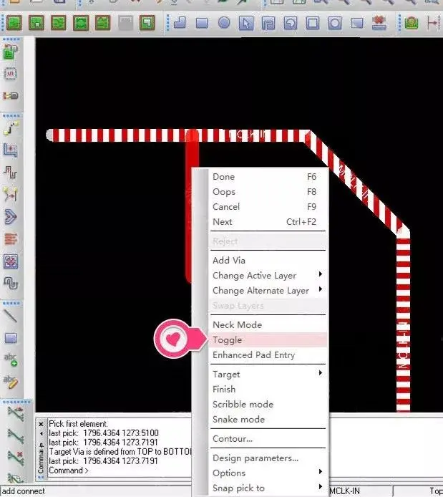The image size is (443, 497).
Task: Select the add line tool icon
Action: [x=11, y=316]
